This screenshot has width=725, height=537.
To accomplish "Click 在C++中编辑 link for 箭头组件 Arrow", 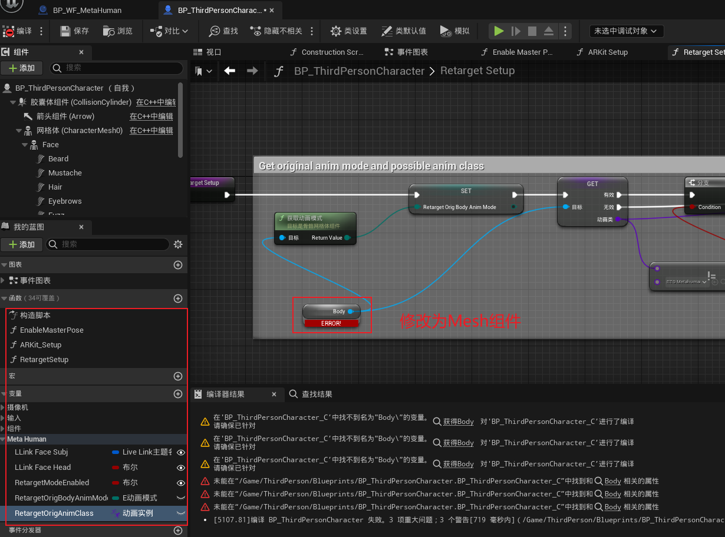I will click(x=151, y=116).
